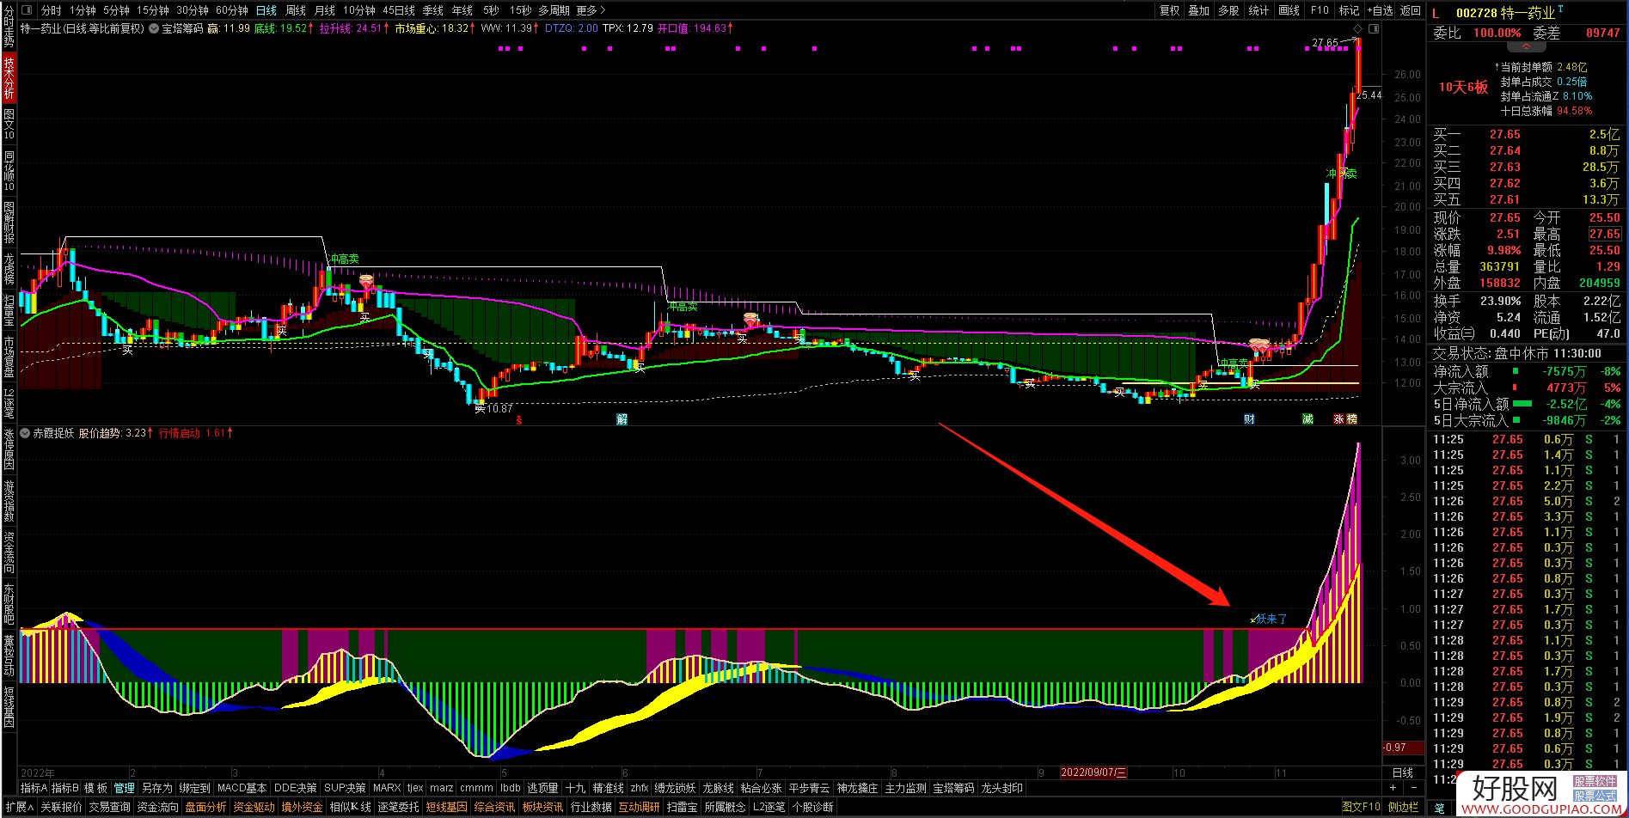Switch chart to 15秒 period
1629x818 pixels.
pos(520,10)
